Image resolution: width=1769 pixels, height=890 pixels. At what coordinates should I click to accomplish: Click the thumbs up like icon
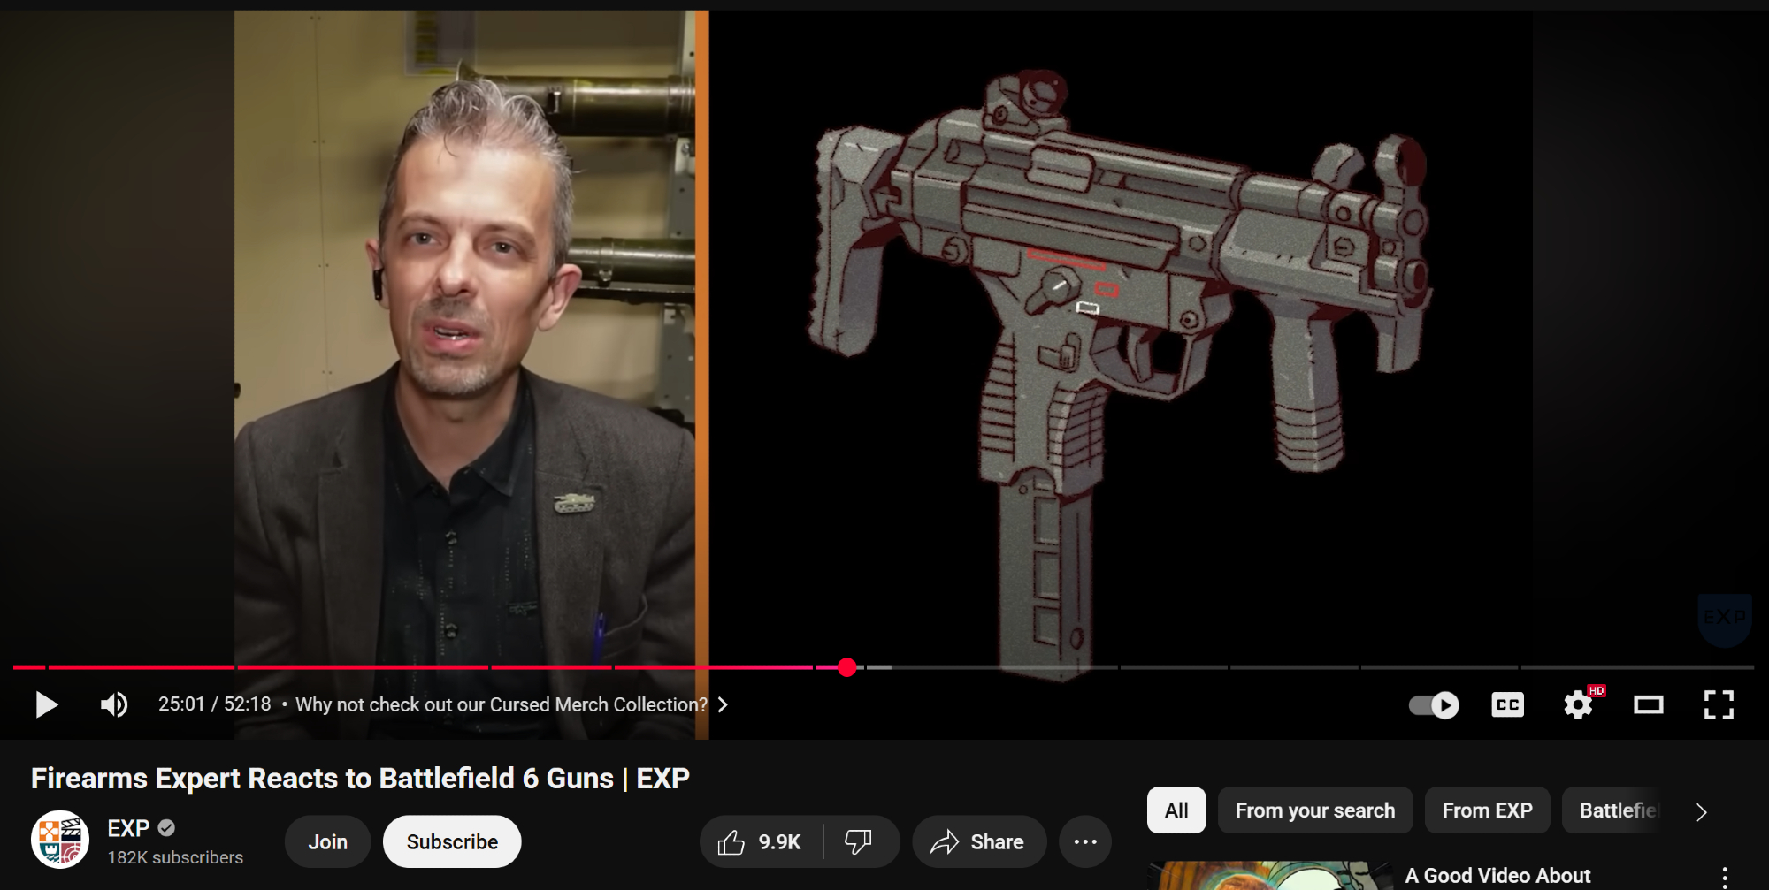732,842
